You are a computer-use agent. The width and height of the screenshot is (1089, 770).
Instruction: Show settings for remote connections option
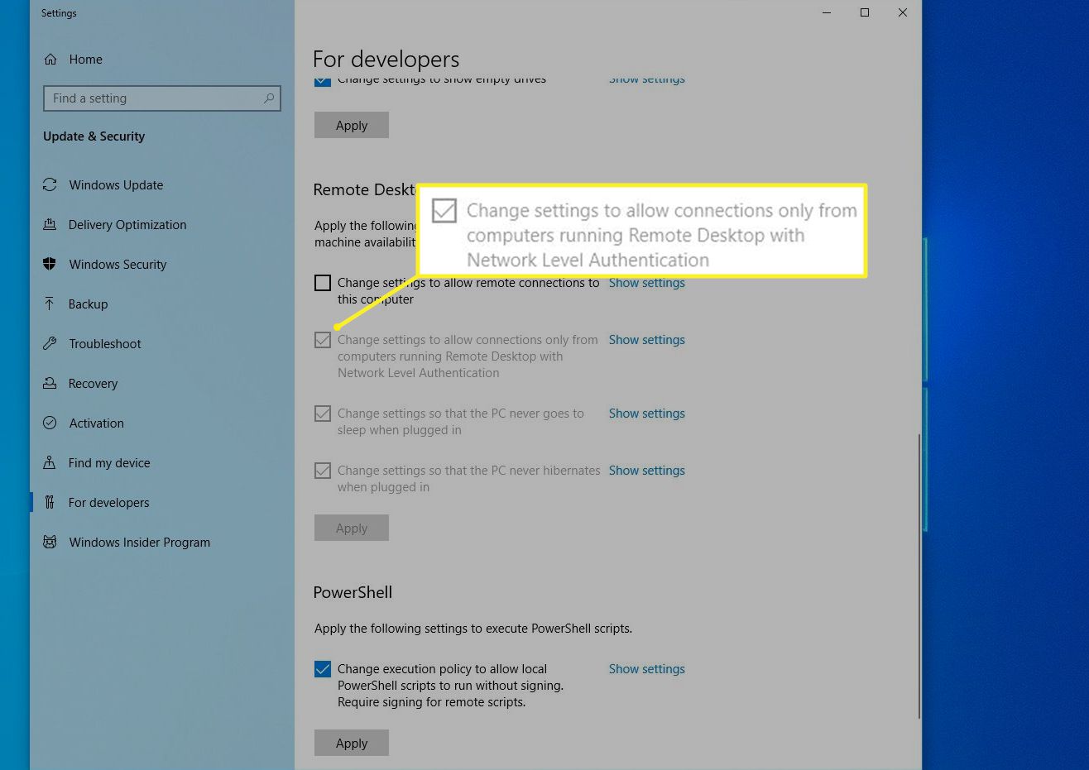(x=647, y=283)
